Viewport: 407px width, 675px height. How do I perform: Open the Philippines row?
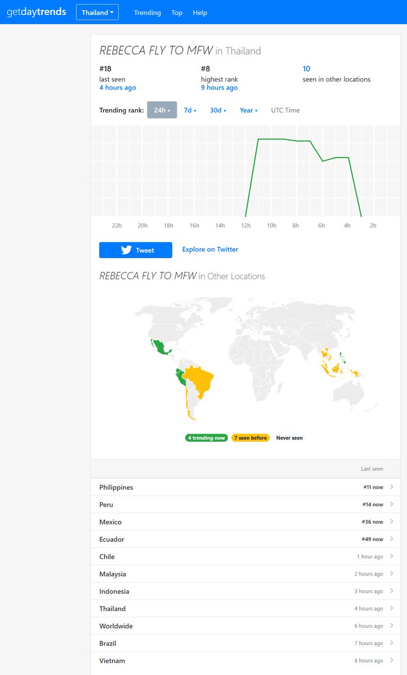245,487
